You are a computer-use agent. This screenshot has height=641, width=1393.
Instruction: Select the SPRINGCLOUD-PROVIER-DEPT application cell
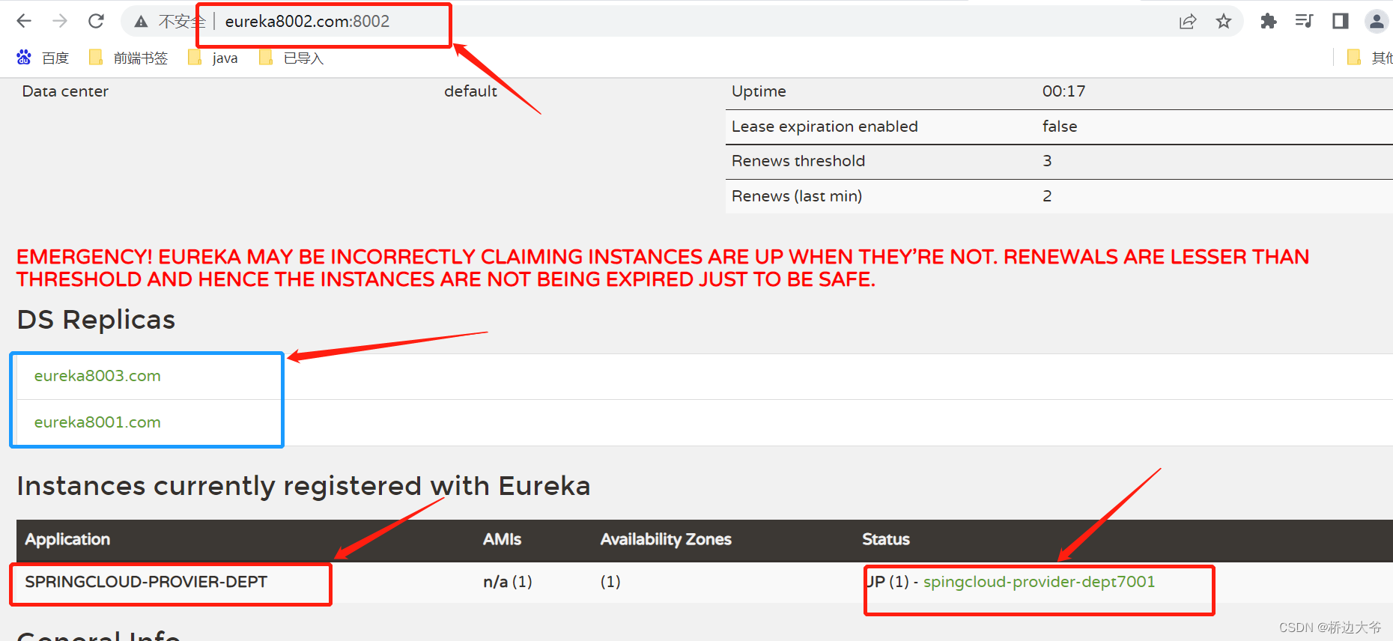[x=146, y=582]
